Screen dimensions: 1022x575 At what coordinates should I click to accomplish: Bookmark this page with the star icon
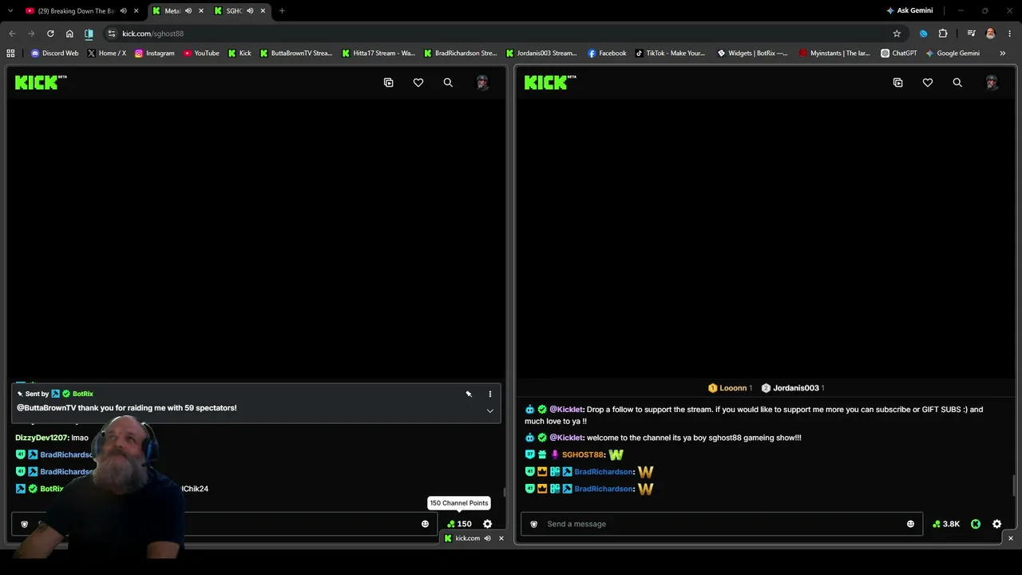(897, 34)
